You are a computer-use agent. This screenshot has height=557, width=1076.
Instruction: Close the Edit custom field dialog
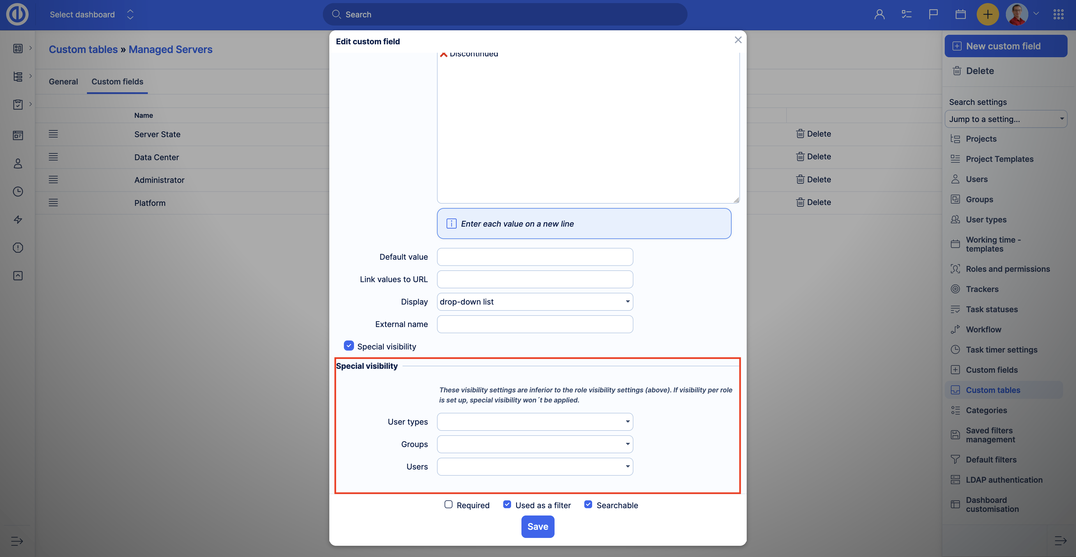click(738, 40)
